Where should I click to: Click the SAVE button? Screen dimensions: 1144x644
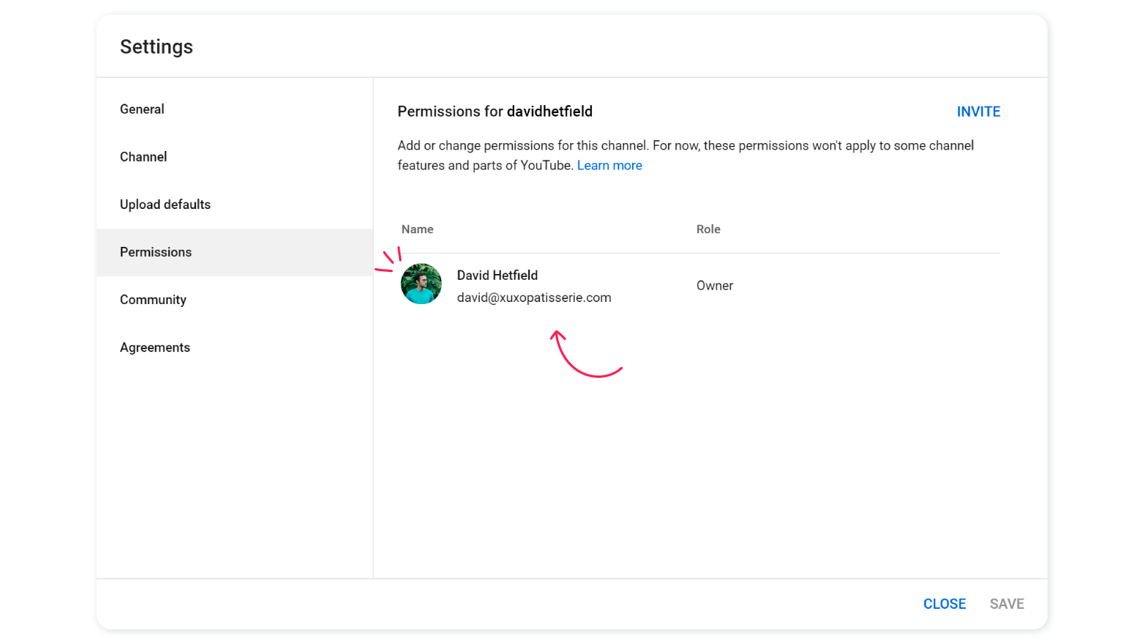tap(1007, 604)
